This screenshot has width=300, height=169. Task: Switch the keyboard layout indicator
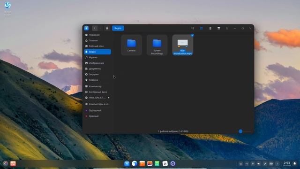point(247,164)
